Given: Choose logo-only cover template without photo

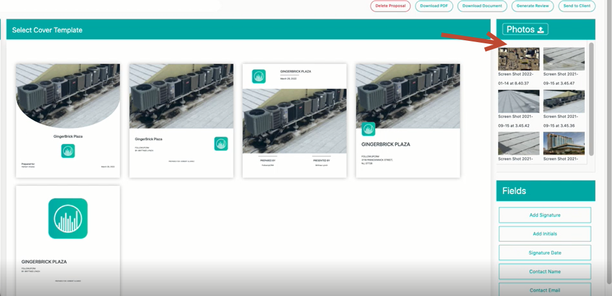Looking at the screenshot, I should tap(68, 241).
